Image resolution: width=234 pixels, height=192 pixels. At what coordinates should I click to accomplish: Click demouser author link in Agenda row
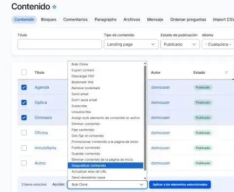point(160,87)
